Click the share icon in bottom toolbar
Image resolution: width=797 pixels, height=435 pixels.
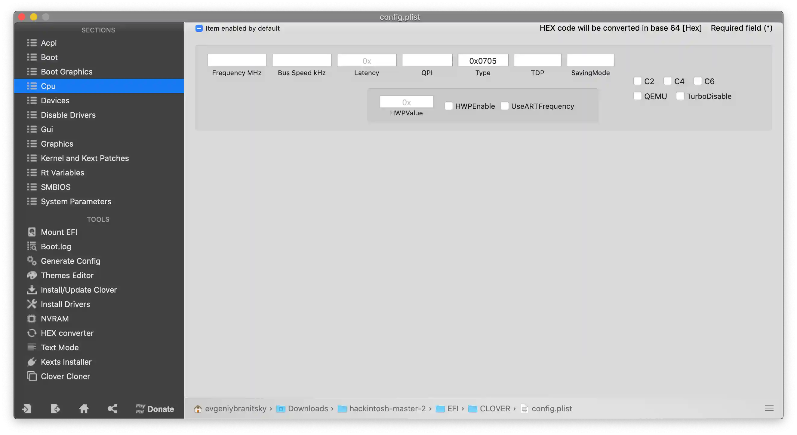coord(112,409)
